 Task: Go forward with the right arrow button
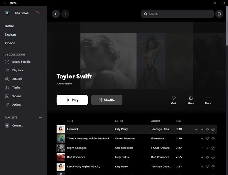(65, 14)
